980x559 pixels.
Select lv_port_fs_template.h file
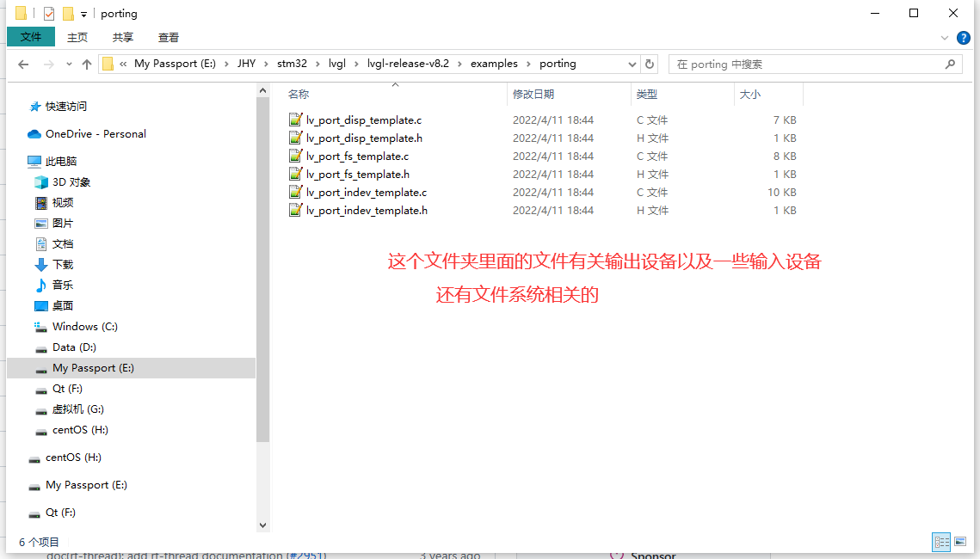click(x=358, y=175)
